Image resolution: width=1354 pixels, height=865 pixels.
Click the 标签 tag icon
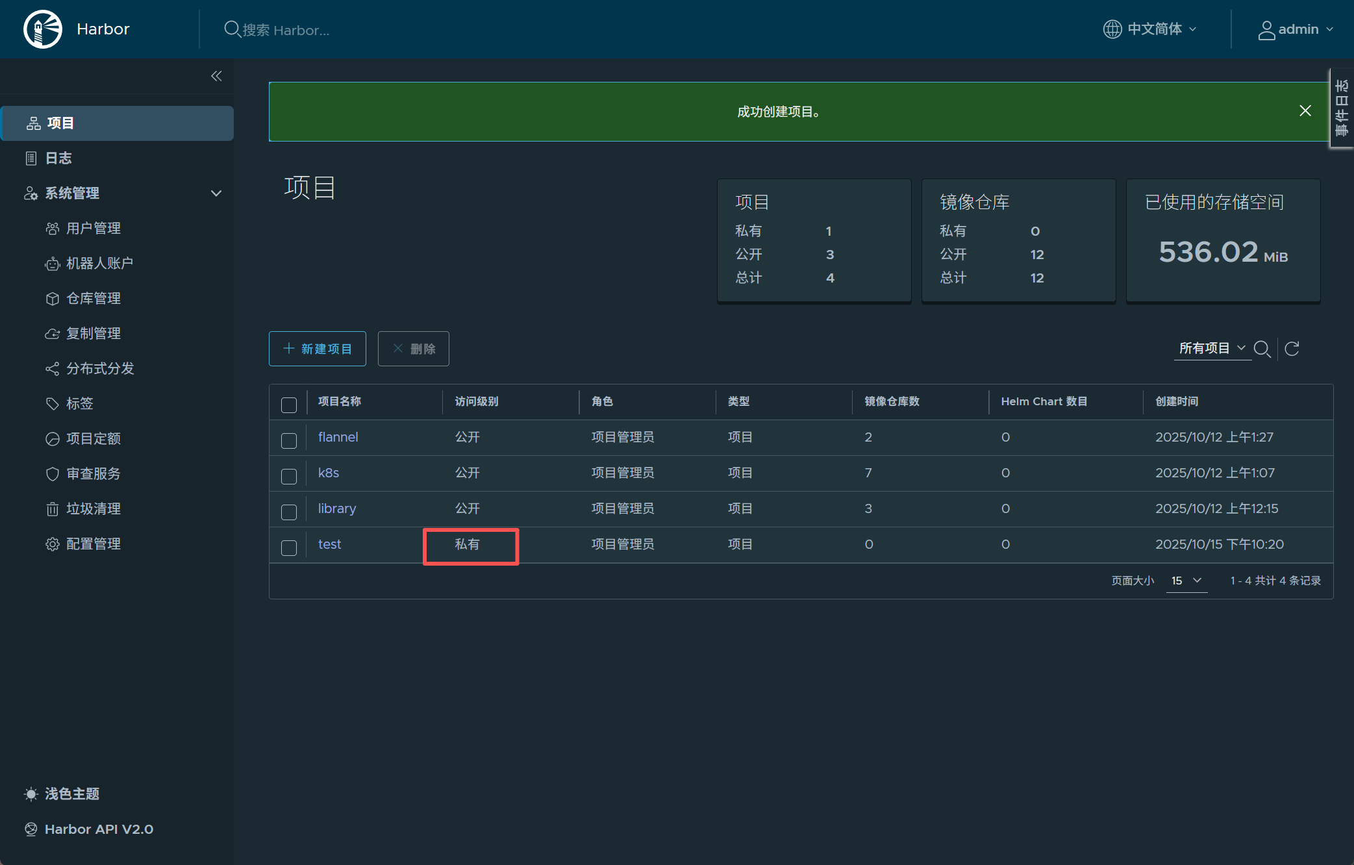coord(53,404)
